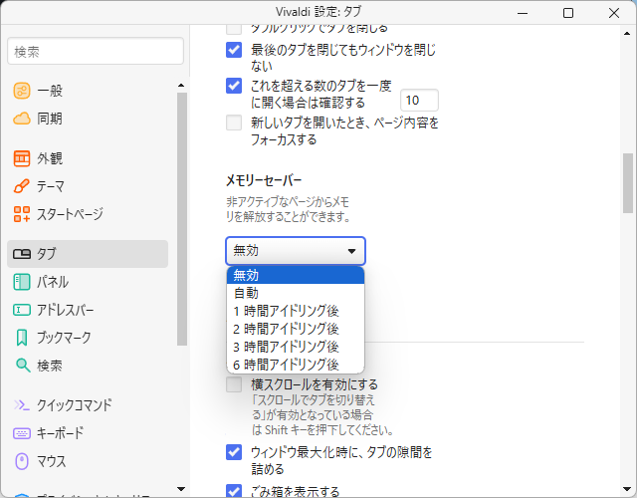Select the 同期 cloud icon
637x498 pixels.
pos(22,119)
